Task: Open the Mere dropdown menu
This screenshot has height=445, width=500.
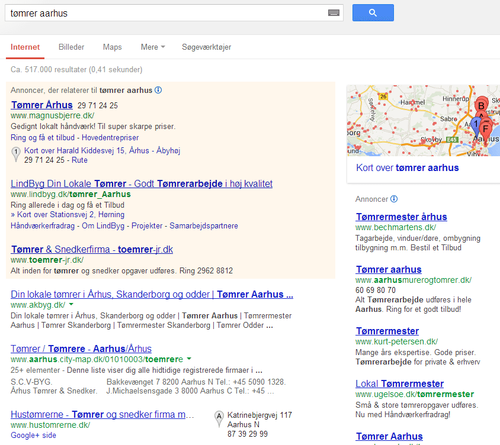Action: click(153, 47)
